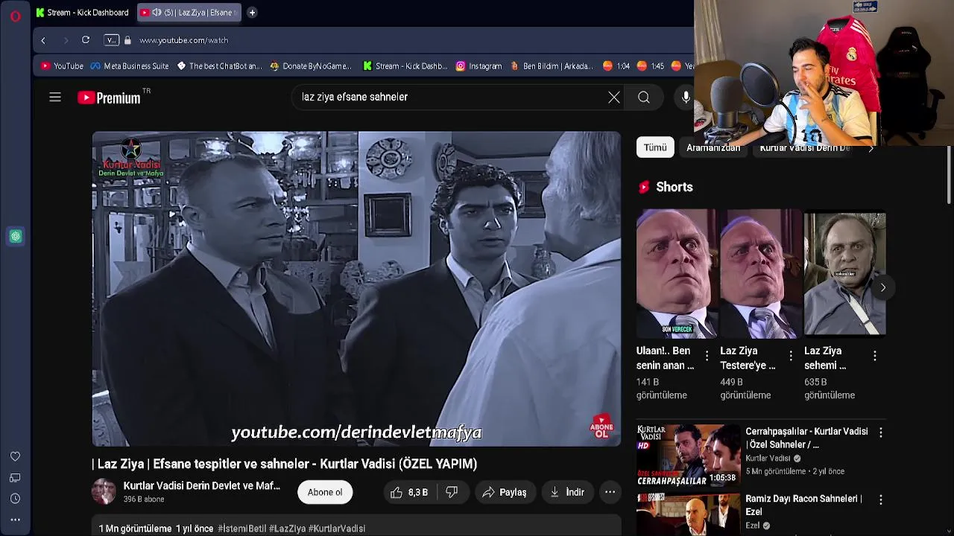954x536 pixels.
Task: Open options for the Laz Ziya Testere'ye short
Action: pyautogui.click(x=791, y=356)
